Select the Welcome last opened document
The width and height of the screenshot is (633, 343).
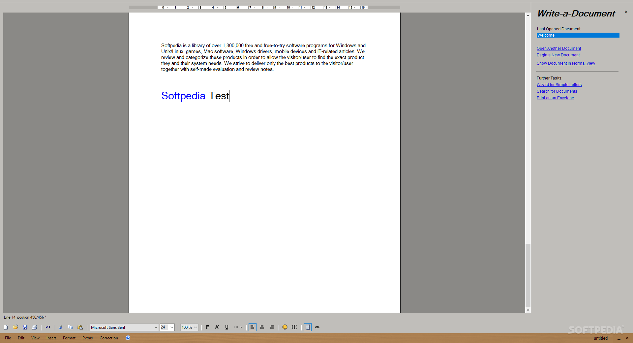(578, 35)
